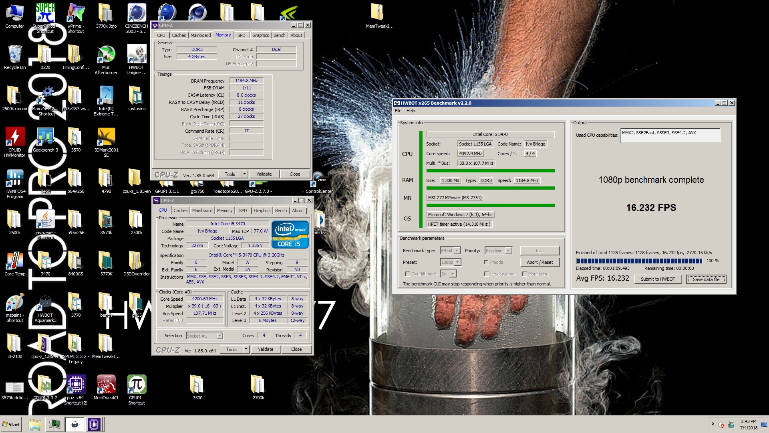This screenshot has width=769, height=433.
Task: Open the Geekbench 3 icon
Action: (45, 140)
